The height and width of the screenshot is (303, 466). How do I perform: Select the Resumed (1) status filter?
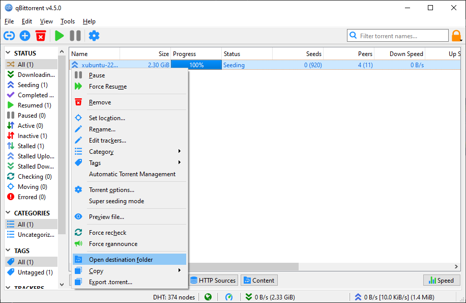pyautogui.click(x=32, y=105)
